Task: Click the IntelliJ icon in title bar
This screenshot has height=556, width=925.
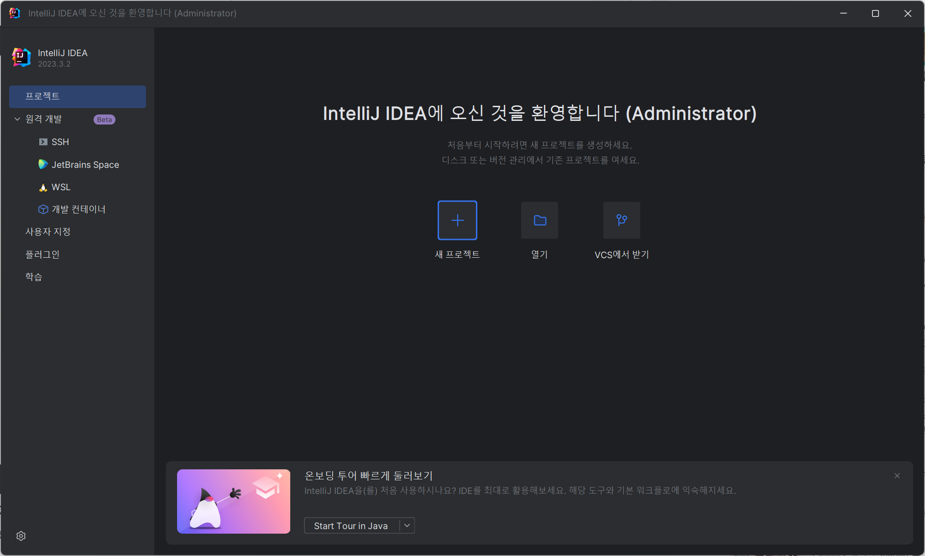Action: (x=15, y=13)
